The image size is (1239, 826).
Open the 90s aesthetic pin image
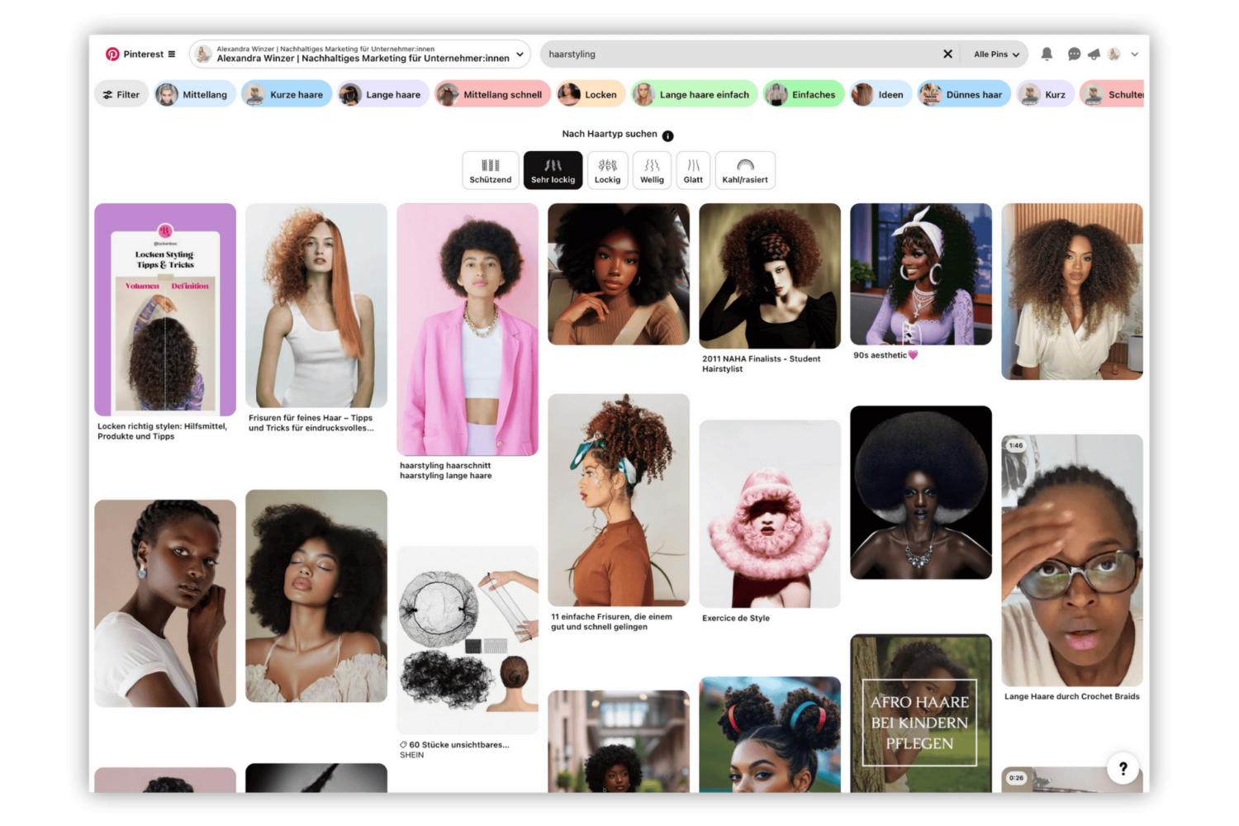[921, 274]
